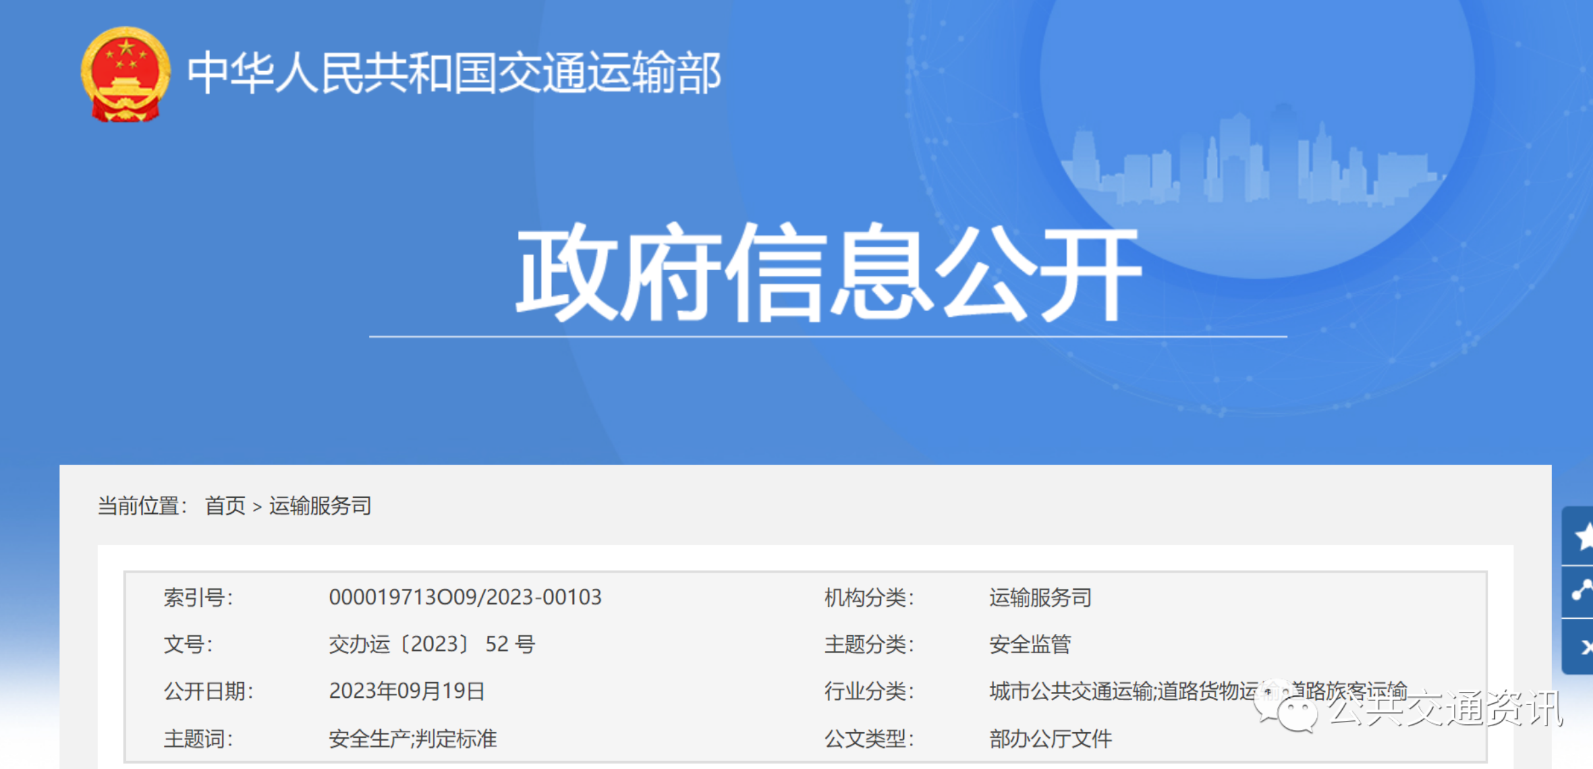Open the 运输服务司 breadcrumb link
The height and width of the screenshot is (769, 1593).
pos(320,506)
